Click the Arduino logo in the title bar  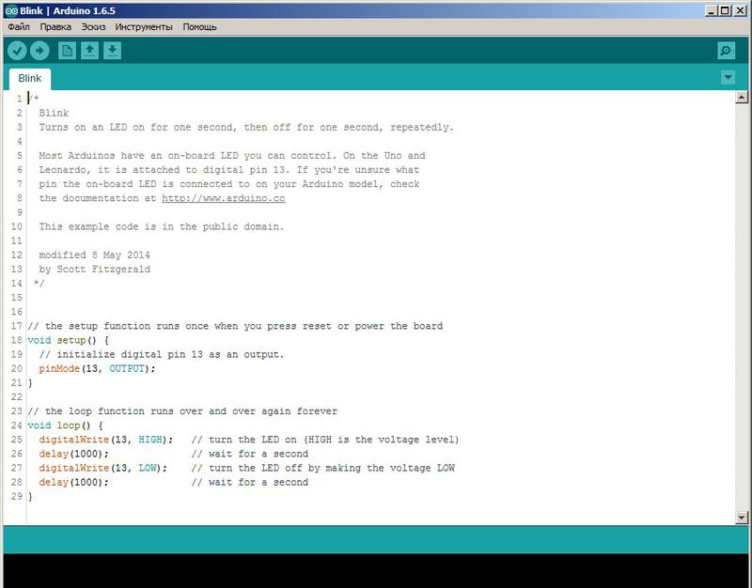[x=11, y=10]
